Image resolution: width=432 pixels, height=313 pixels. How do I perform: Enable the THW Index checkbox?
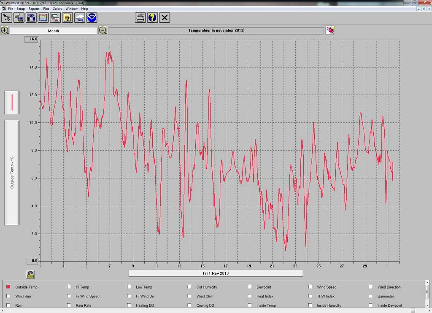coord(310,296)
